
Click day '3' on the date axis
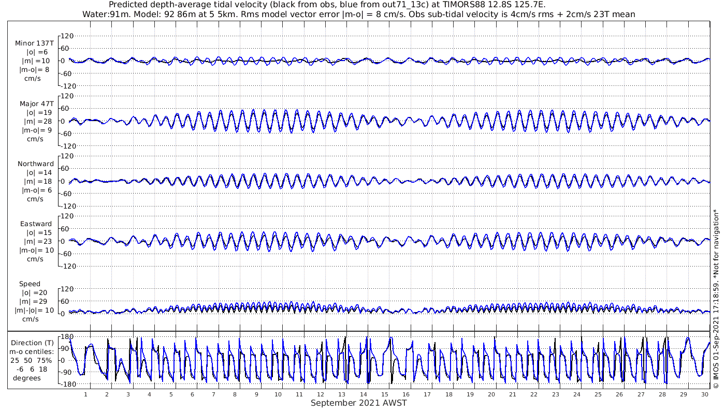click(128, 394)
